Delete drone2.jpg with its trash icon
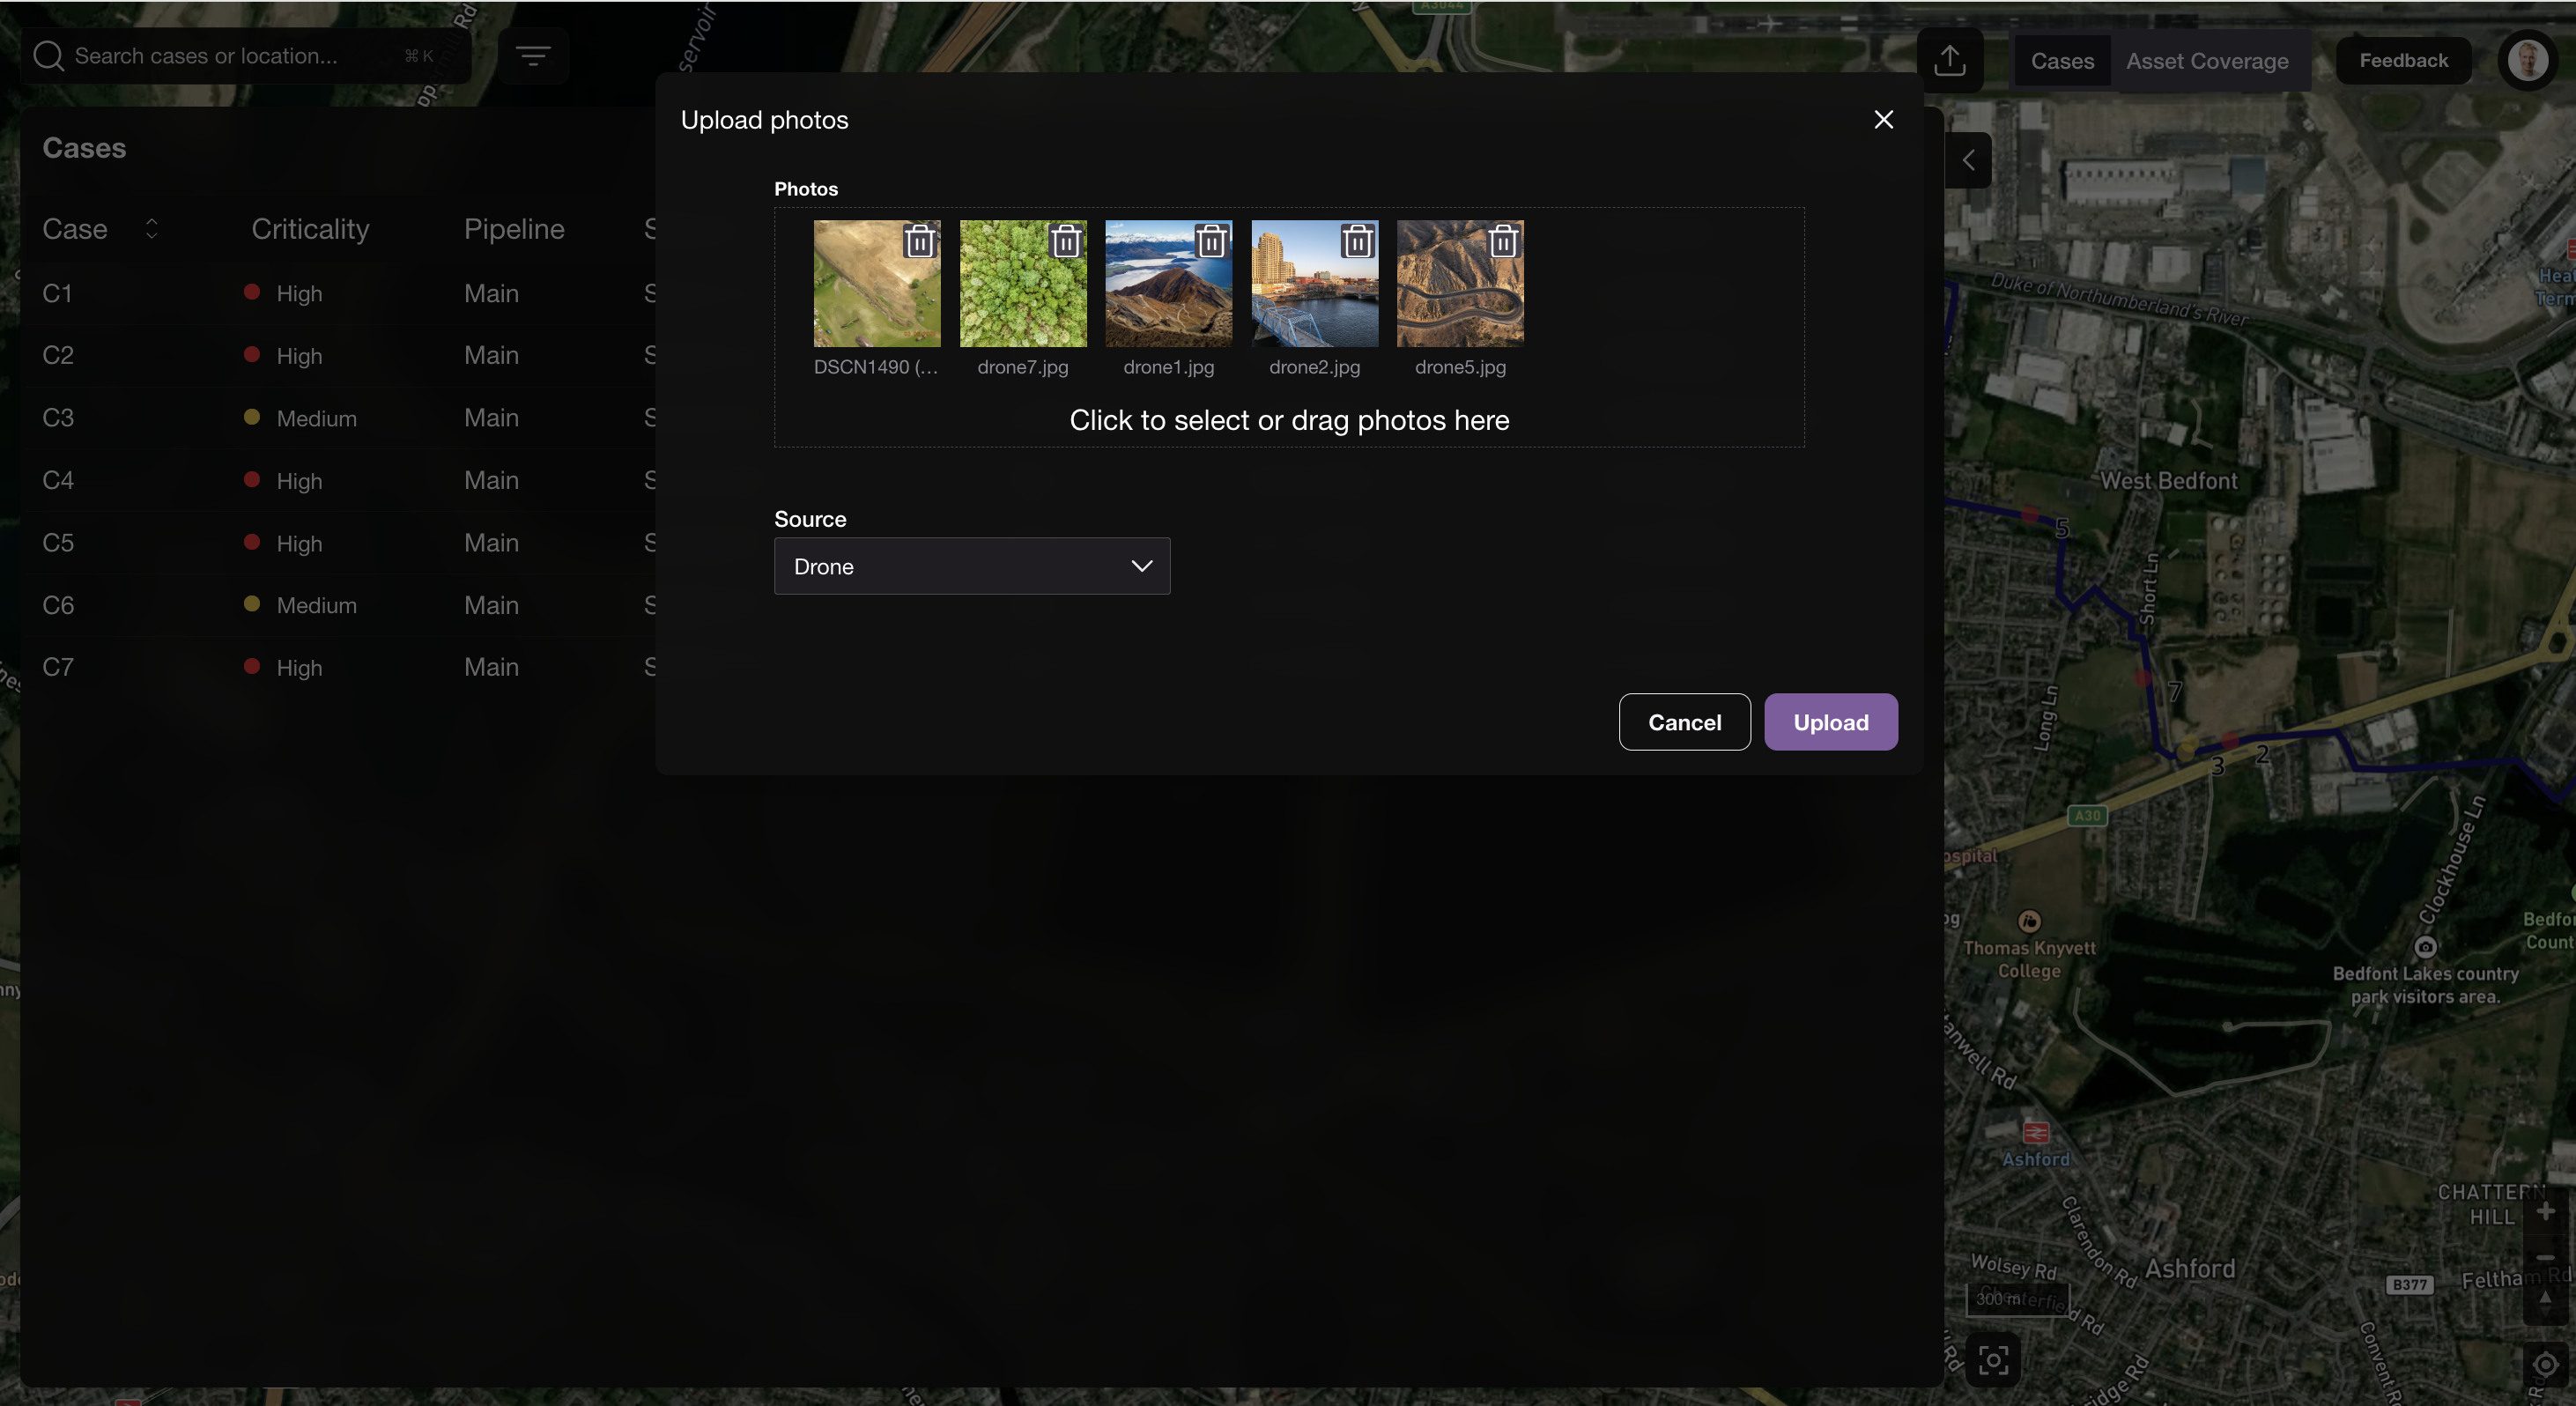2576x1406 pixels. pyautogui.click(x=1357, y=241)
